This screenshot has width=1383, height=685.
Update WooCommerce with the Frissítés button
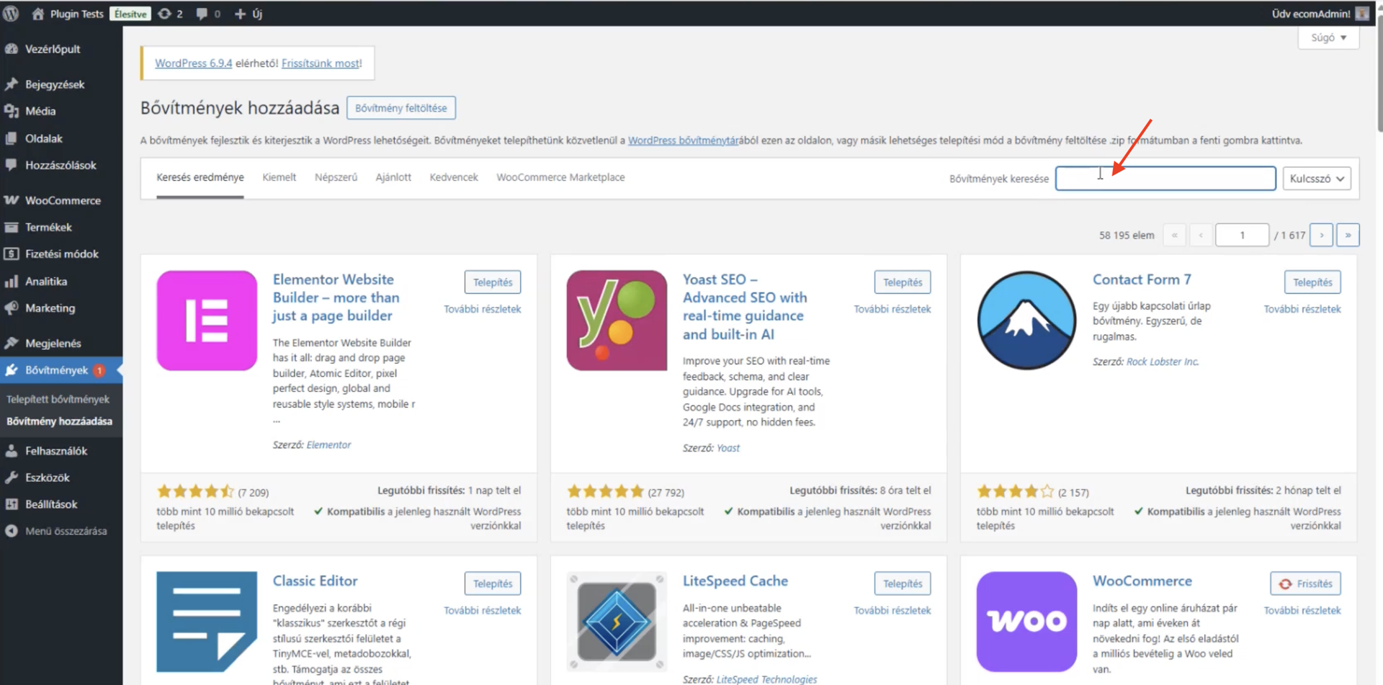[x=1305, y=583]
